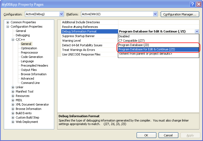Image resolution: width=203 pixels, height=141 pixels.
Task: Choose Program Database for Edit & Continue option
Action: point(159,49)
